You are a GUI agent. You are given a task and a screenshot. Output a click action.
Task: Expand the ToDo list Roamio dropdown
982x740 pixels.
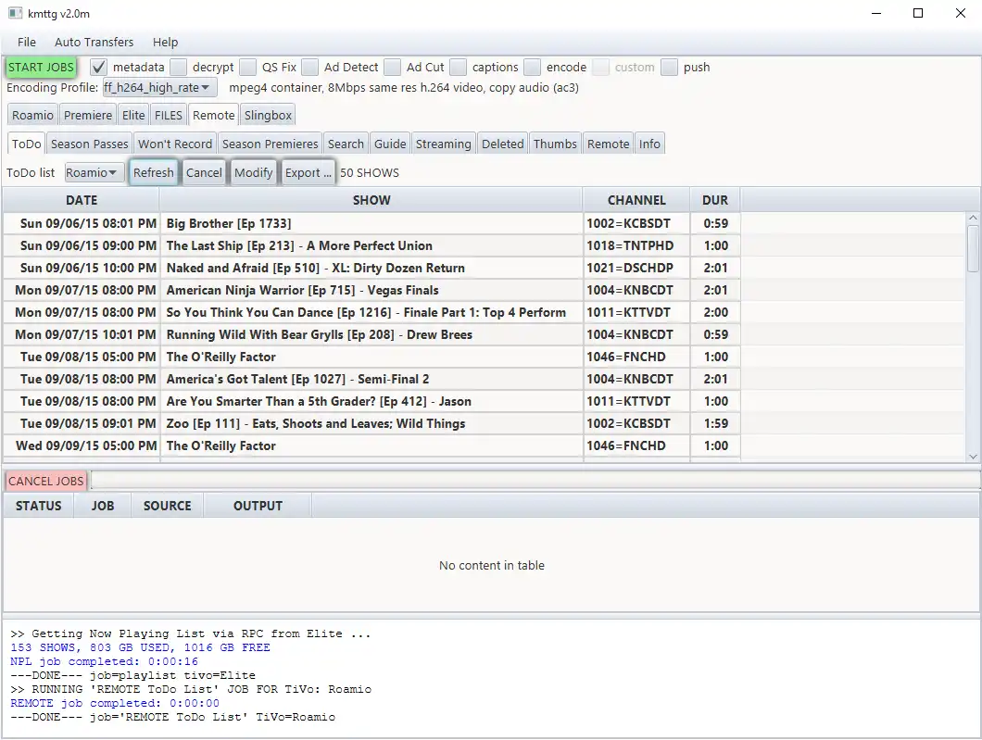[x=94, y=173]
